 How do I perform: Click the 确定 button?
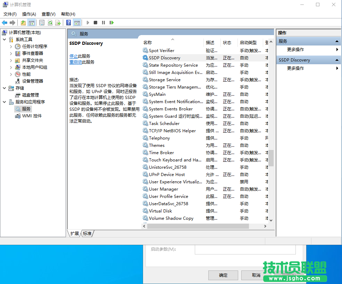tap(223, 275)
